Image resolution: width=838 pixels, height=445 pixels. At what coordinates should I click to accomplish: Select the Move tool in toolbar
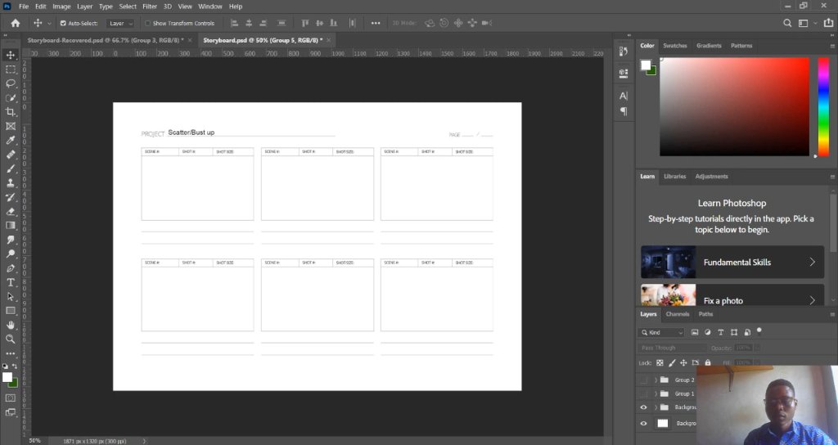tap(10, 55)
